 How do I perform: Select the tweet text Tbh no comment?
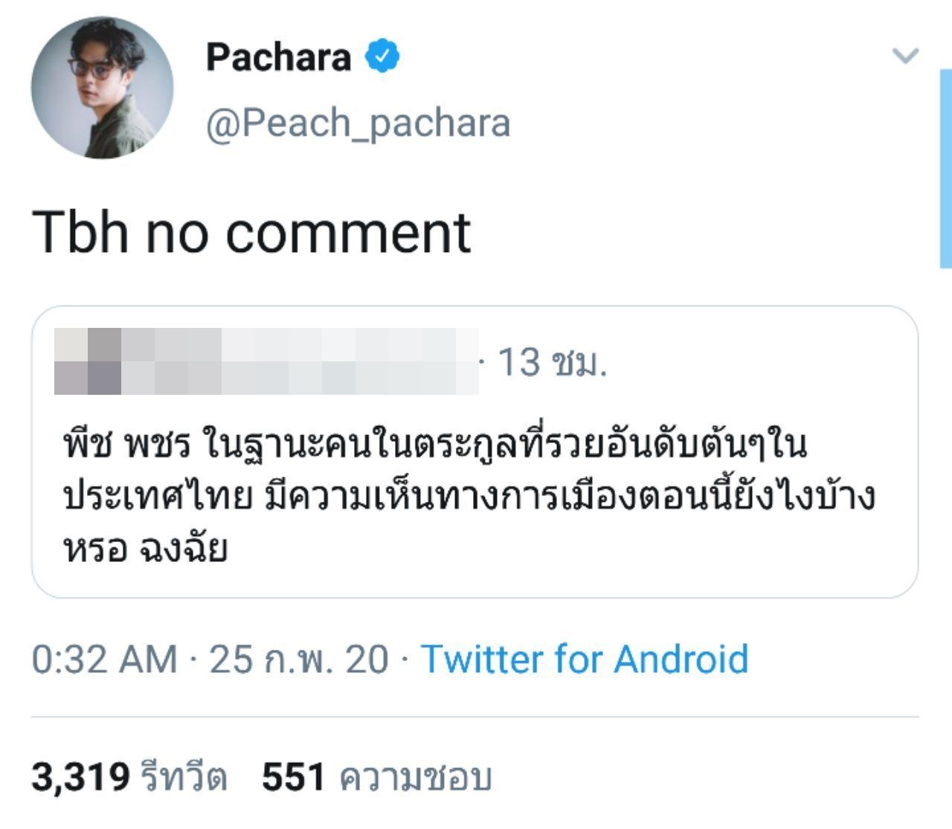coord(253,229)
